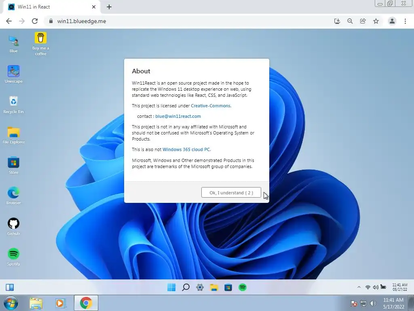Image resolution: width=414 pixels, height=311 pixels.
Task: Open Microsoft Store in the Win11 taskbar
Action: coord(228,287)
